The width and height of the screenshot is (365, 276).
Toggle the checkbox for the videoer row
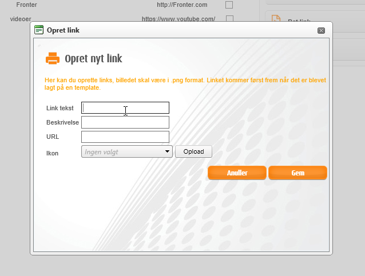click(x=229, y=18)
